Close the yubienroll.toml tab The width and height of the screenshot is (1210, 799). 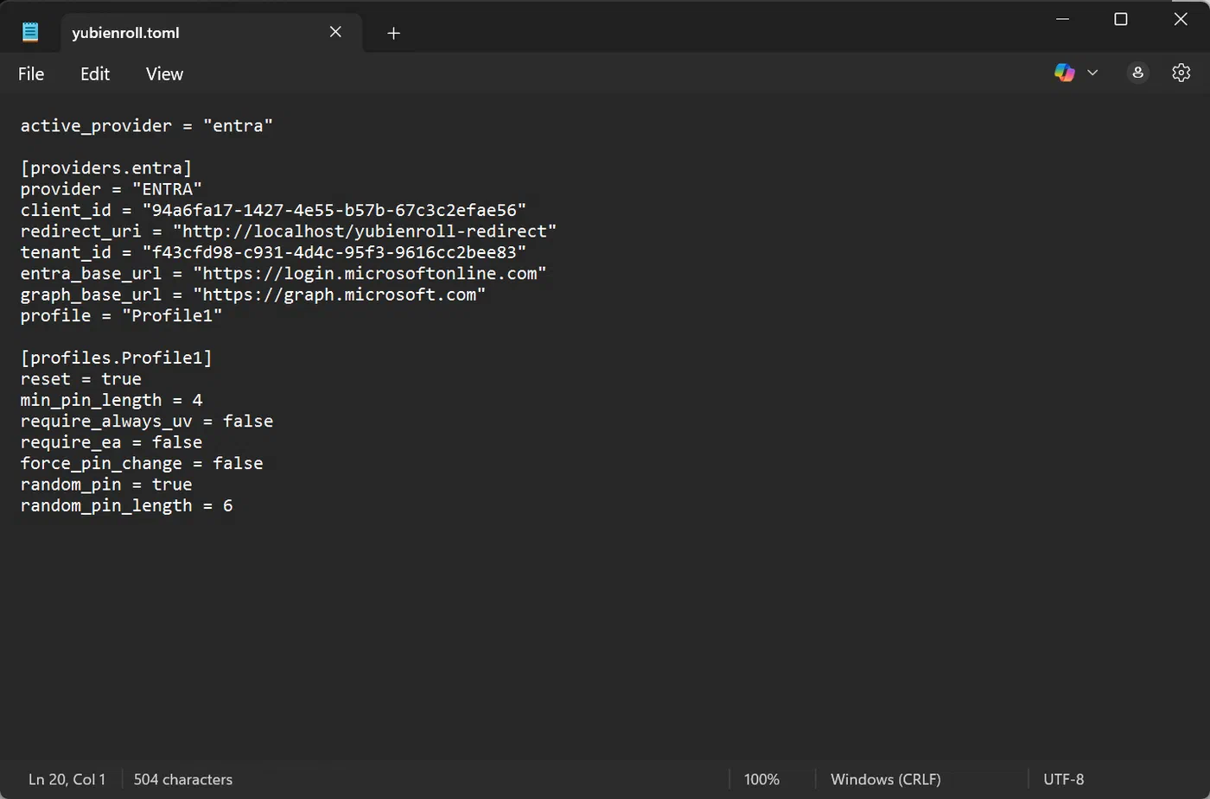[335, 32]
